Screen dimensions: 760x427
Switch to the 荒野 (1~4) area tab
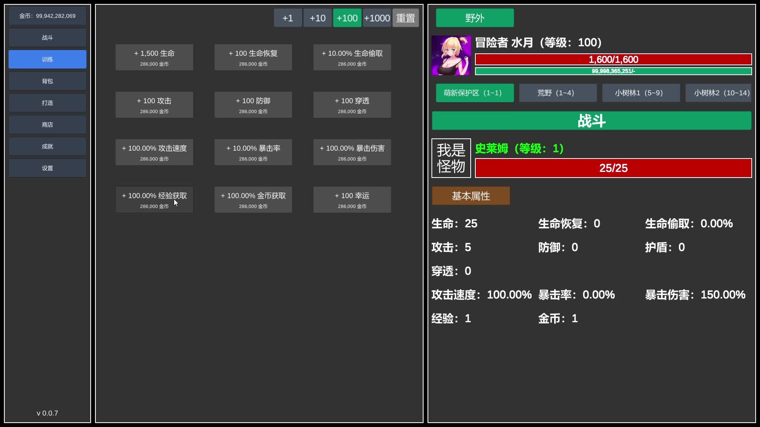(558, 93)
